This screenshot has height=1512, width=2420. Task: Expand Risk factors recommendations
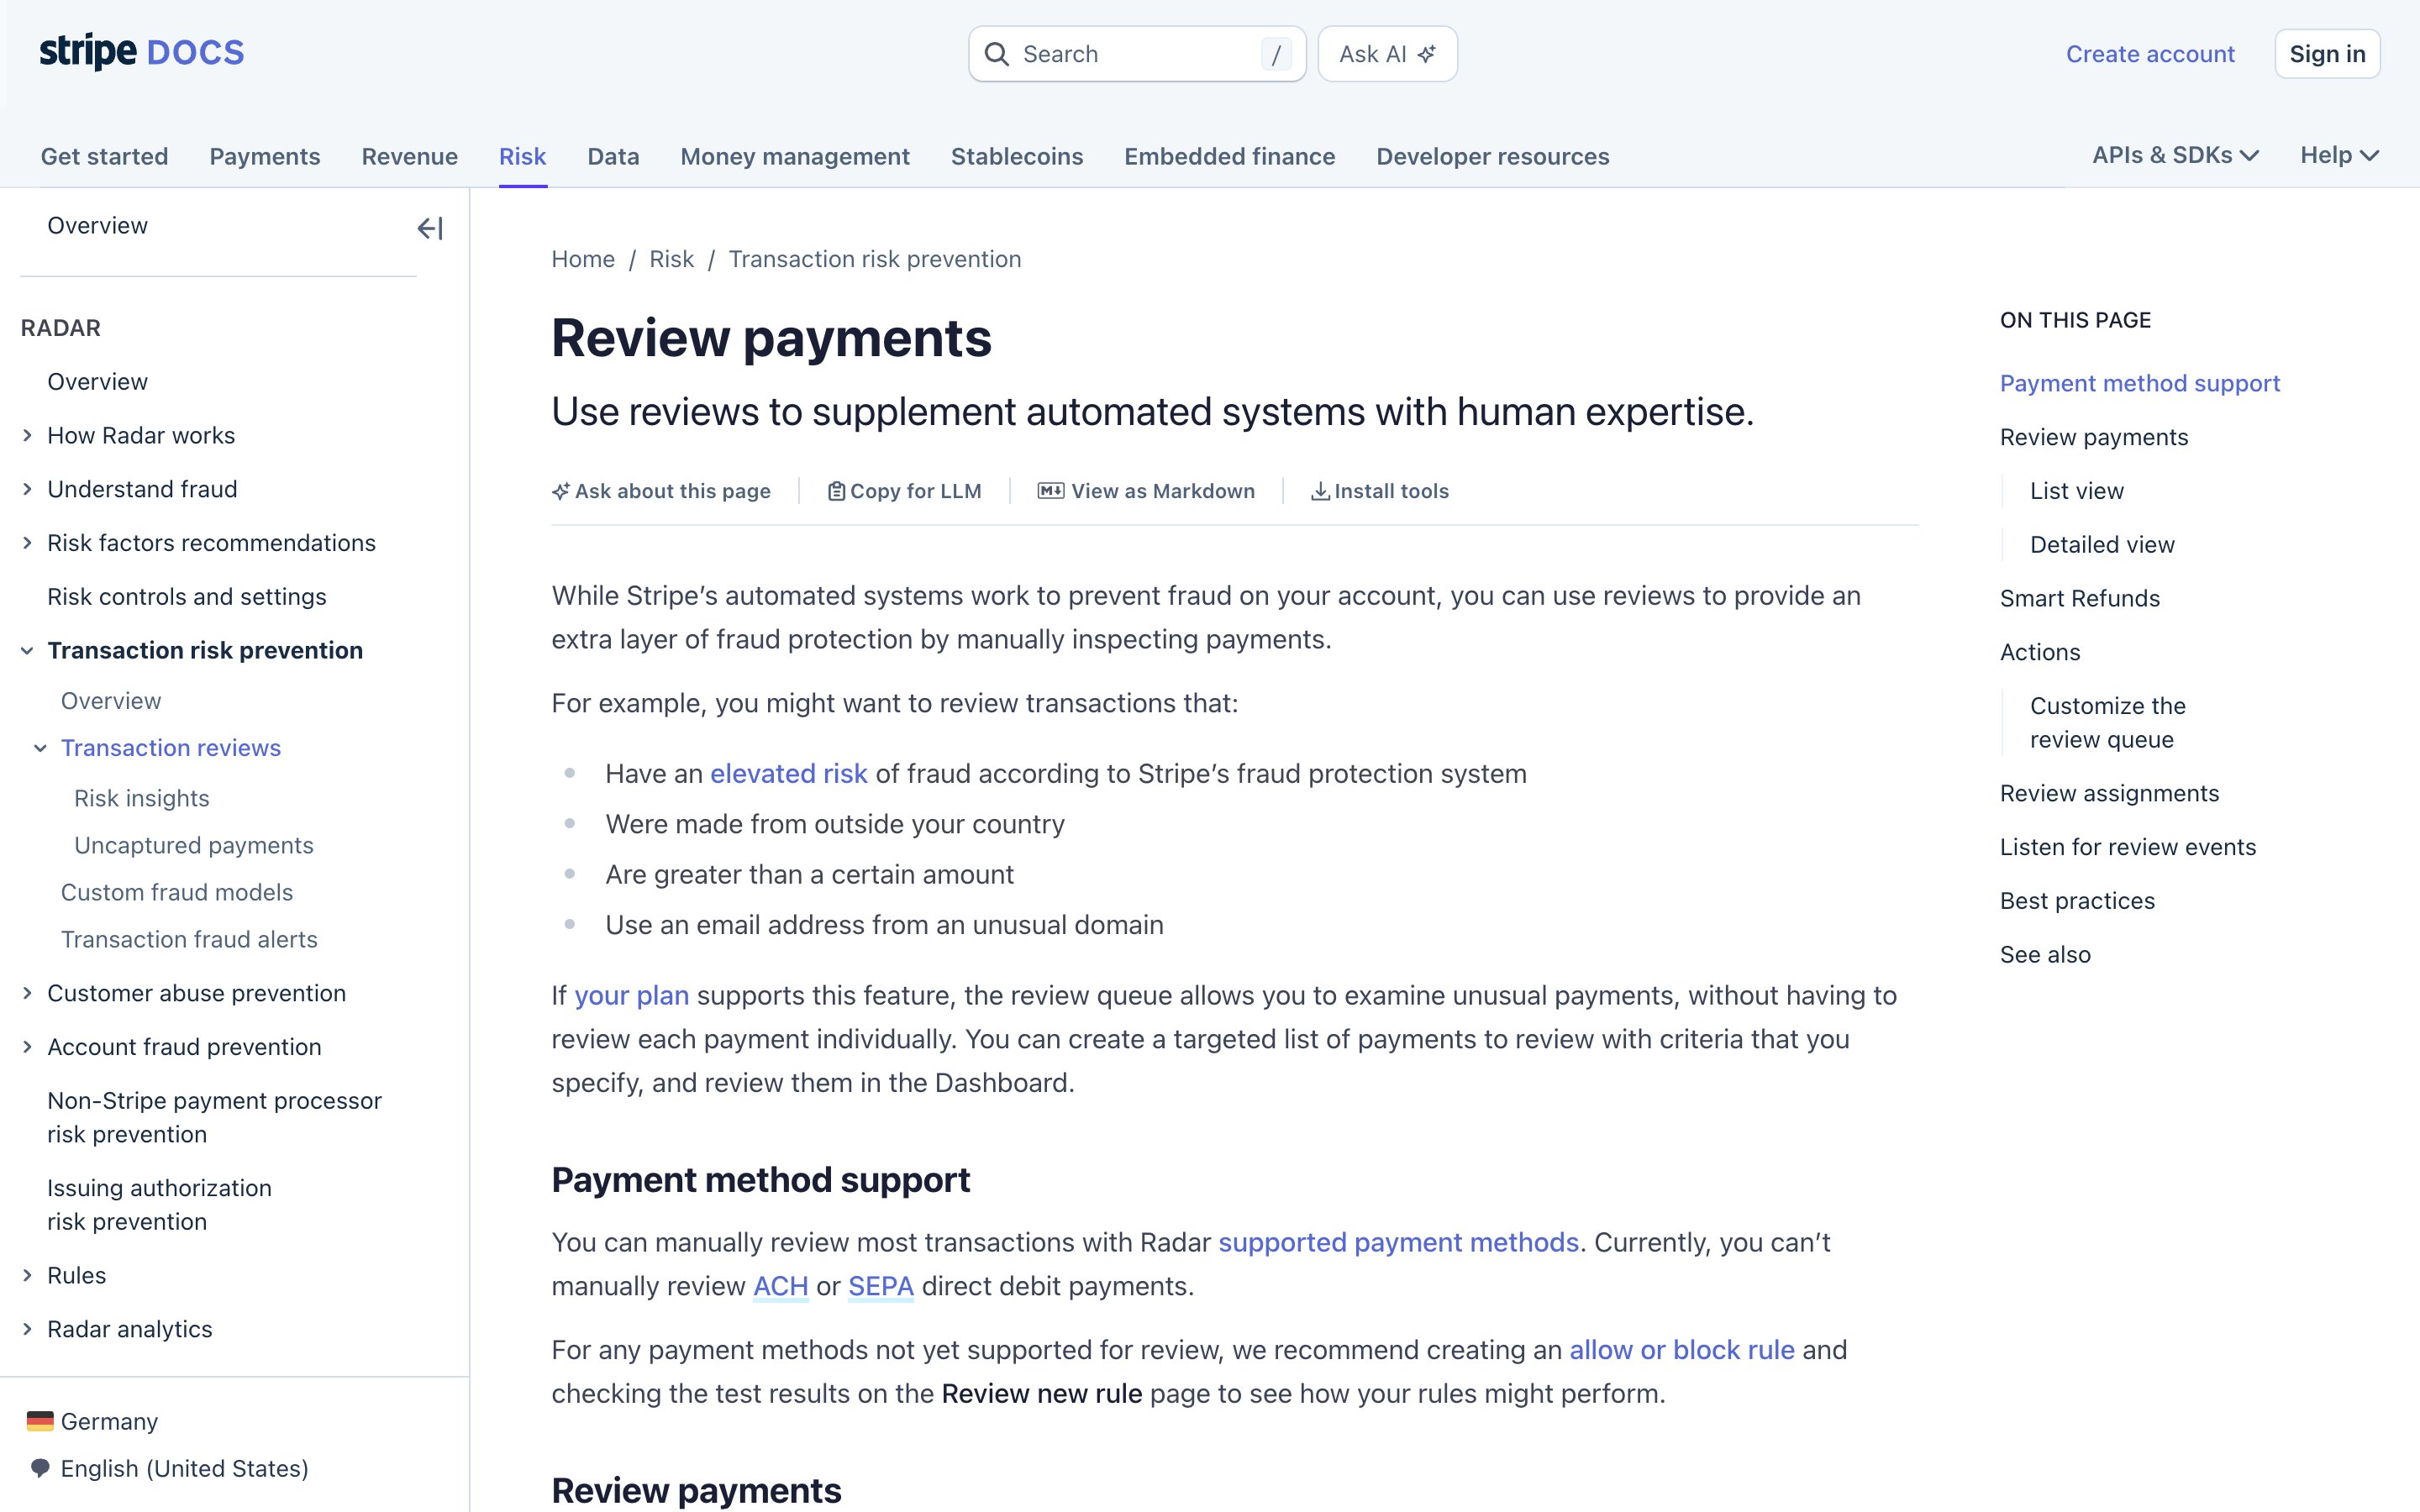27,543
